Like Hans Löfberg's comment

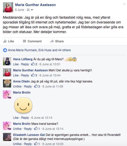point(16,64)
